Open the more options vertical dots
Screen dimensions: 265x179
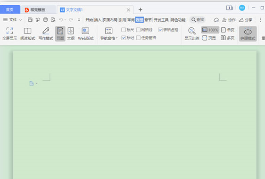pyautogui.click(x=260, y=20)
